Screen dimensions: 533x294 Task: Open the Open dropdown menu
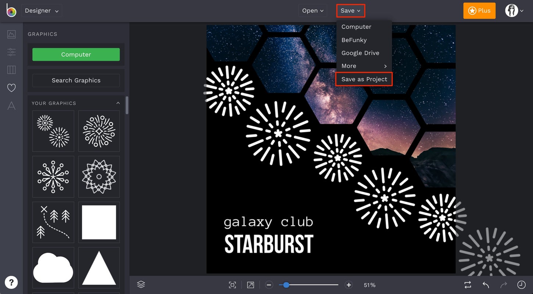(x=312, y=11)
